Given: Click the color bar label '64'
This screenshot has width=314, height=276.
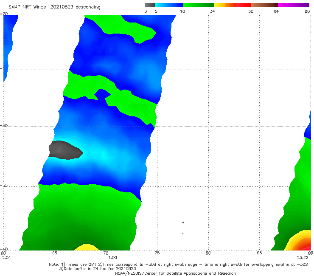Looking at the screenshot, I should pyautogui.click(x=276, y=11).
